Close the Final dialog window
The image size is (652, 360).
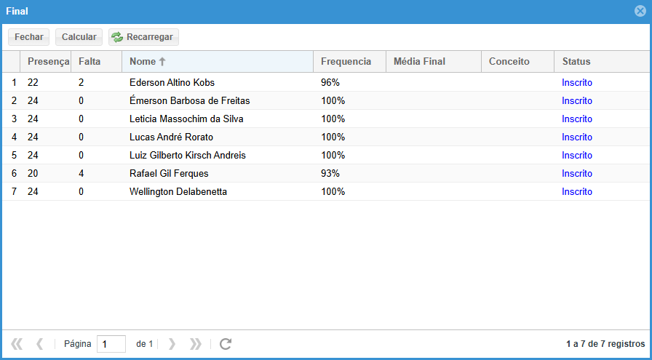(x=640, y=12)
